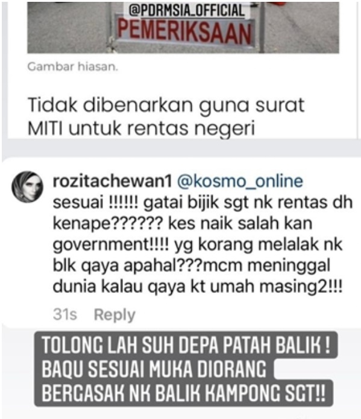Click the word kenape in the comment
Image resolution: width=361 pixels, height=419 pixels.
pyautogui.click(x=81, y=223)
